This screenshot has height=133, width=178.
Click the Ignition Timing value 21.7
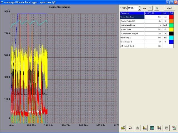(x=153, y=29)
